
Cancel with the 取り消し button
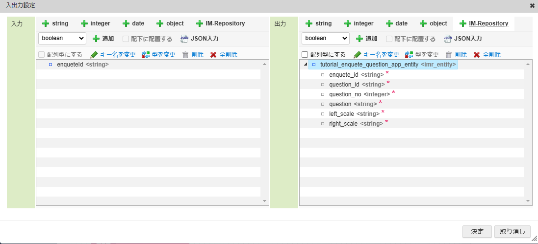pyautogui.click(x=512, y=232)
